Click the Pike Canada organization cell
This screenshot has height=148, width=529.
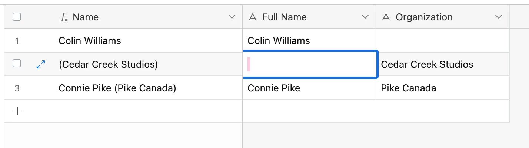tap(408, 88)
